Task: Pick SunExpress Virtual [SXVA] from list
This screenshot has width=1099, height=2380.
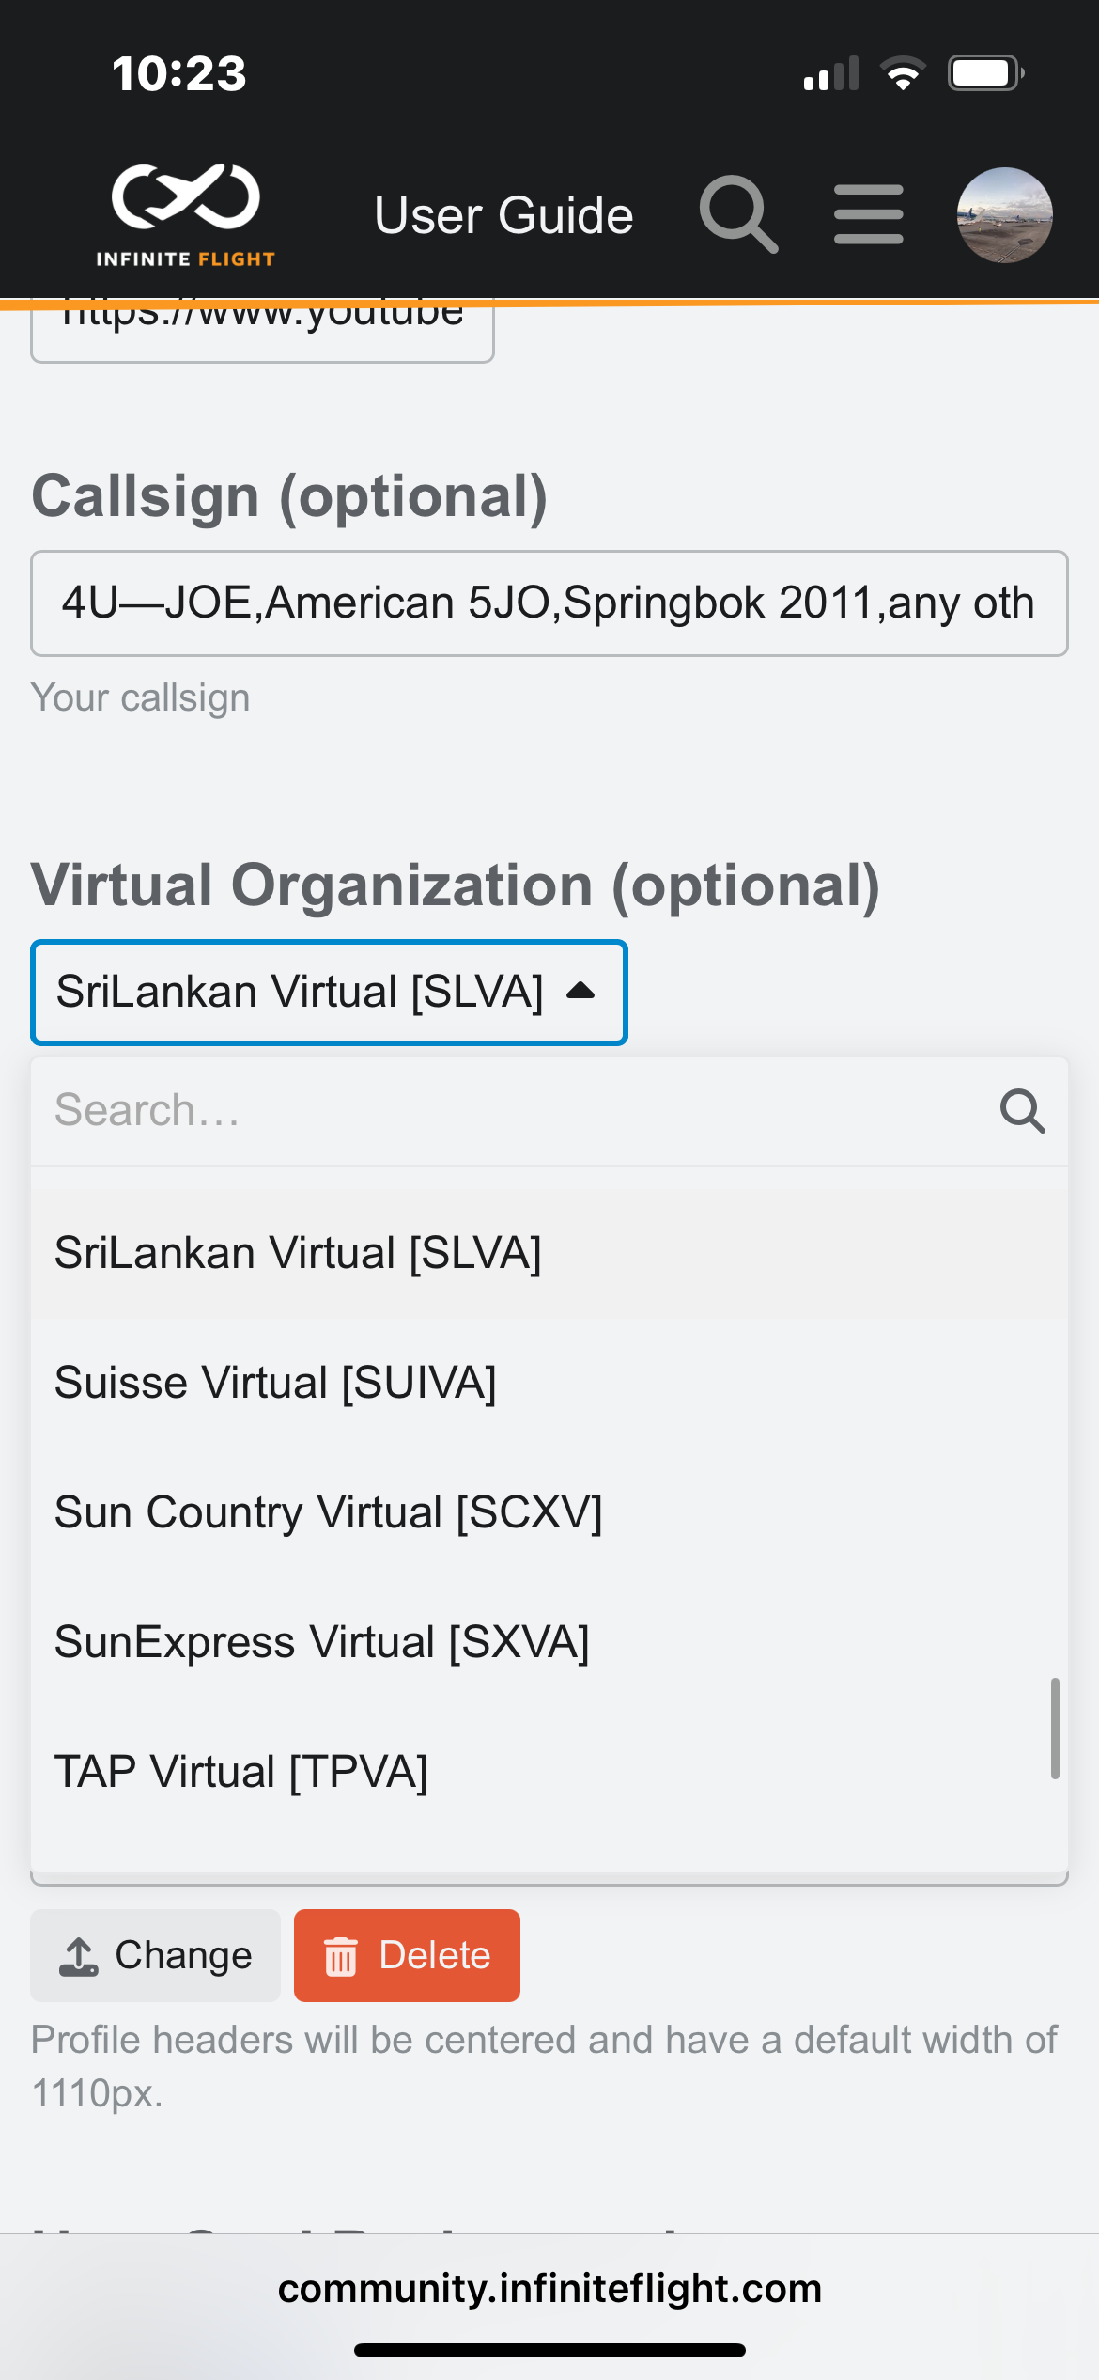Action: coord(321,1642)
